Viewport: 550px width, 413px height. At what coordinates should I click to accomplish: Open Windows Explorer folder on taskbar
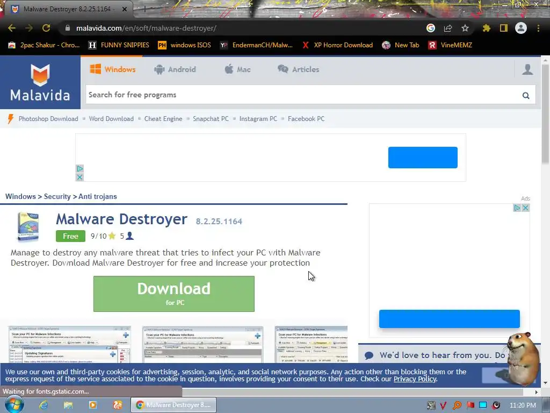point(68,405)
